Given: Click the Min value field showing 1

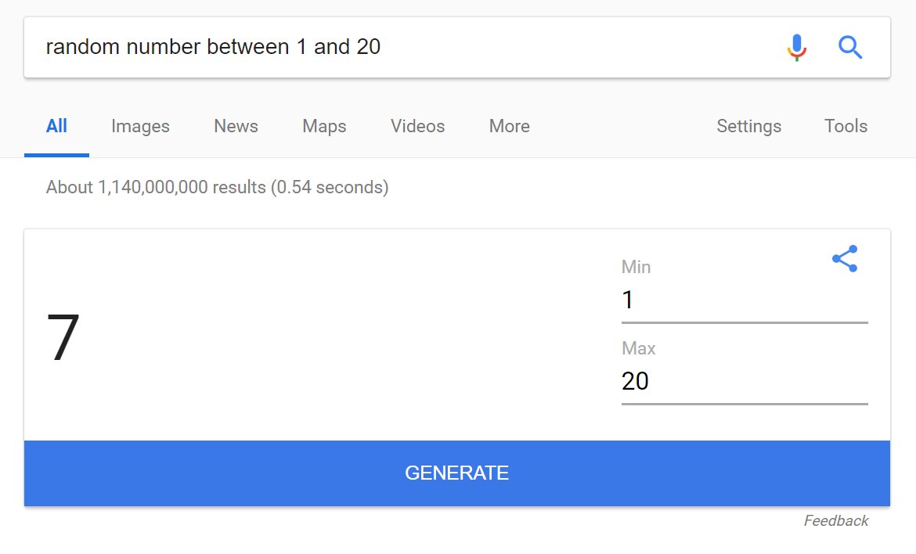Looking at the screenshot, I should click(744, 300).
